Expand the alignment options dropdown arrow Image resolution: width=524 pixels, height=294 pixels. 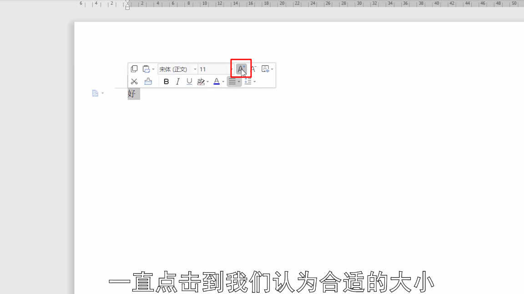[239, 82]
